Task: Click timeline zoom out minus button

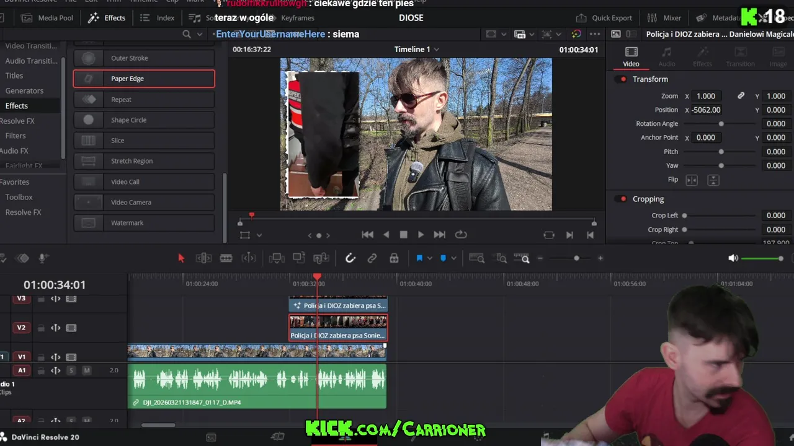Action: pos(540,258)
